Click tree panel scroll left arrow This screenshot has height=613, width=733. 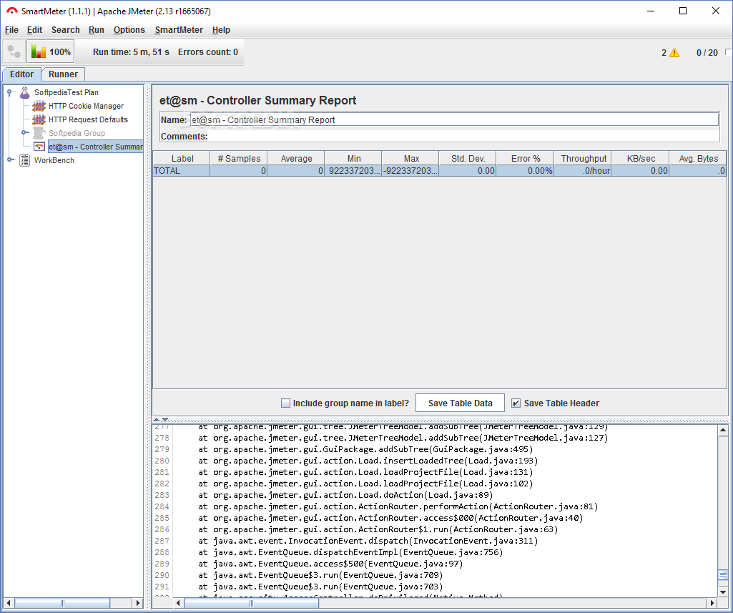coord(9,603)
